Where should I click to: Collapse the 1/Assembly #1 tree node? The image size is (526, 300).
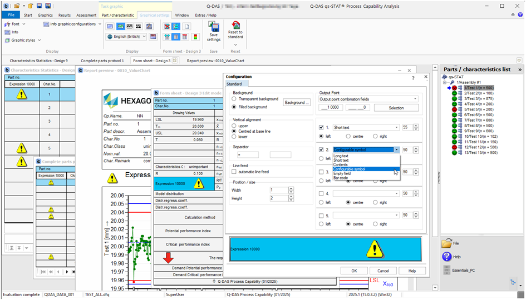click(x=445, y=82)
